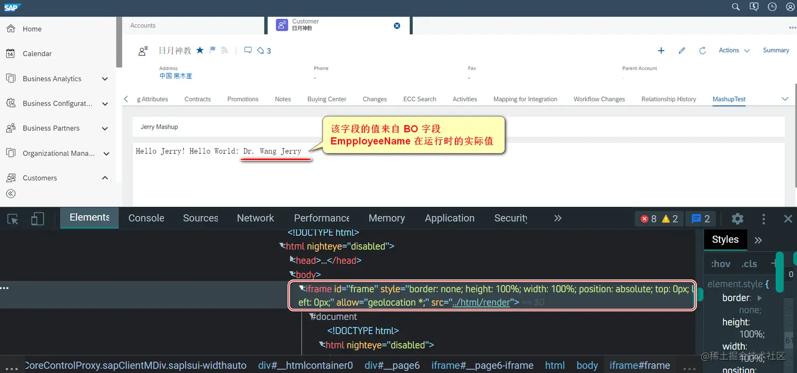Expand Business Configuration menu chevron
Viewport: 797px width, 373px height.
coord(104,104)
